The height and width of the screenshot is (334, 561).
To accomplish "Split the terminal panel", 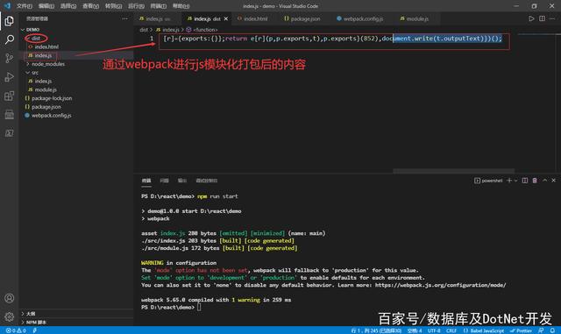I will tap(524, 181).
